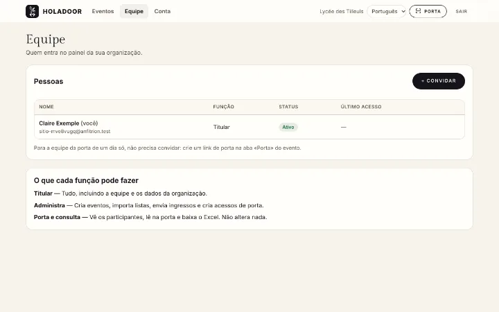Click the Titular role cell
499x312 pixels.
click(222, 127)
